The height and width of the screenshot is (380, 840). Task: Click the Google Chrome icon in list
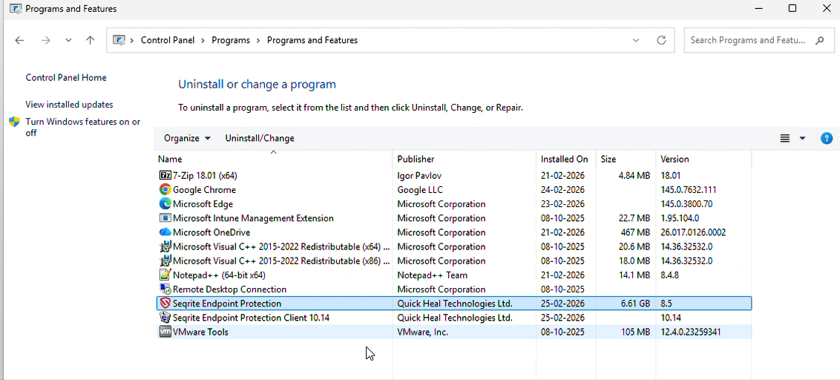[165, 190]
